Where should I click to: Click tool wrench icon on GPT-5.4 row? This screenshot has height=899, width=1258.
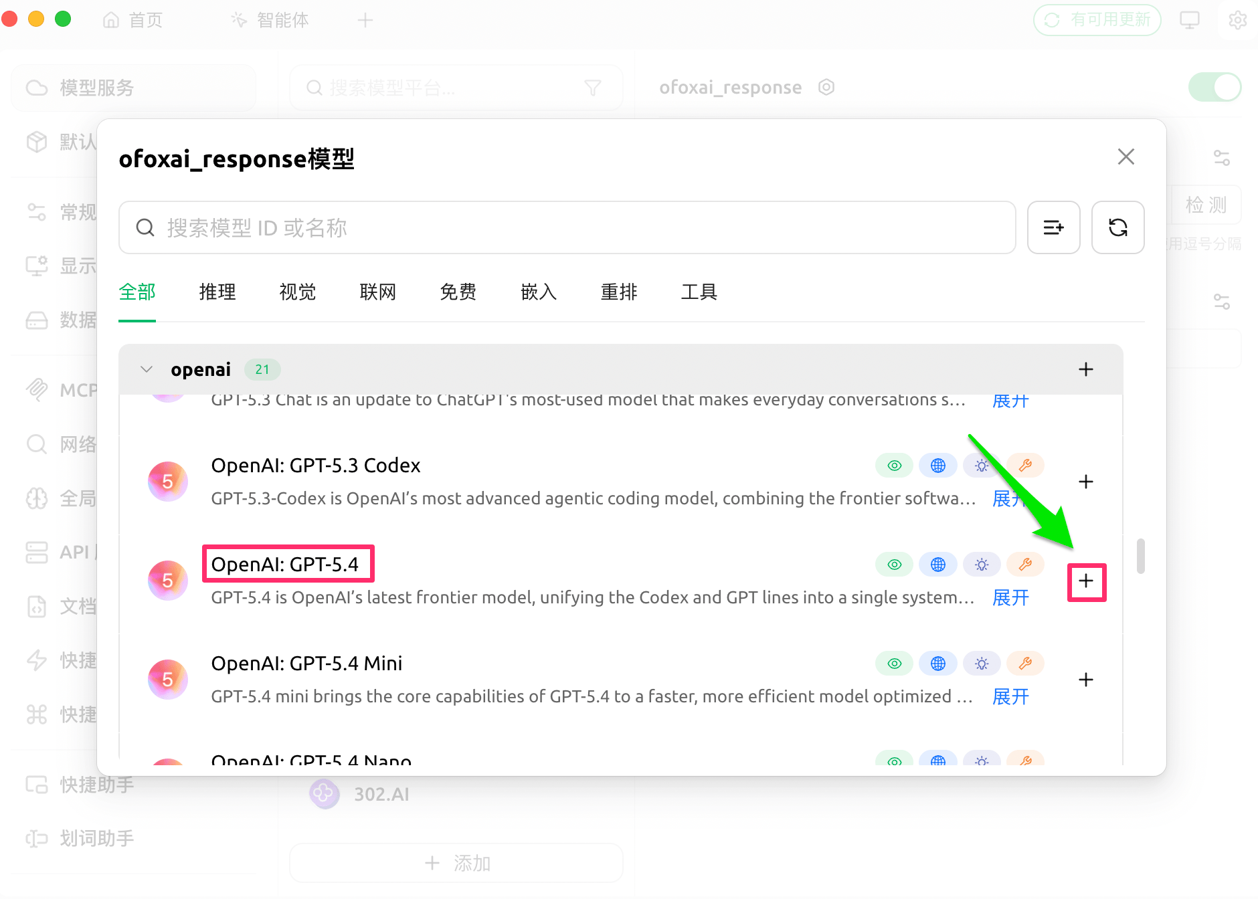coord(1025,565)
